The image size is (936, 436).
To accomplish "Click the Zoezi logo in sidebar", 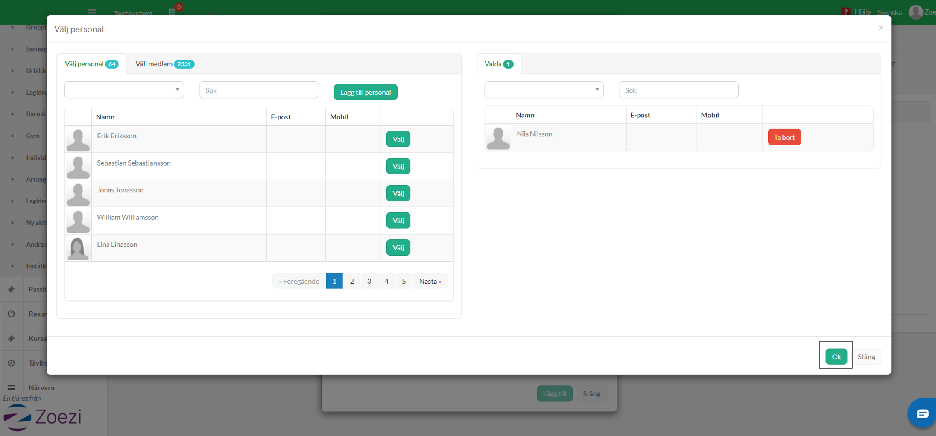I will pyautogui.click(x=43, y=417).
